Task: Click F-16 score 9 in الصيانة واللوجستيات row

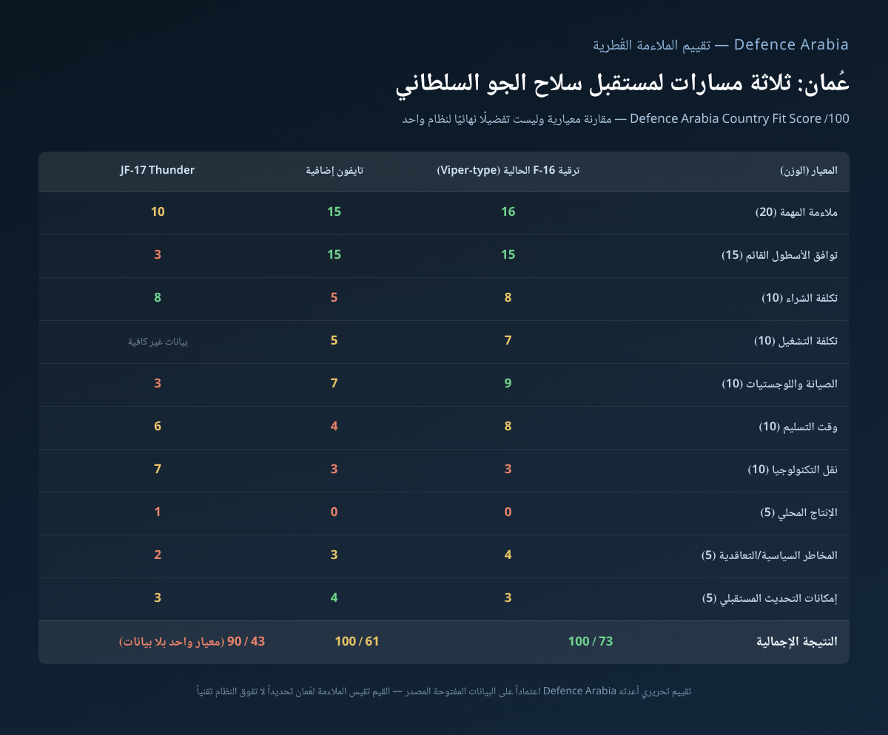Action: coord(508,384)
